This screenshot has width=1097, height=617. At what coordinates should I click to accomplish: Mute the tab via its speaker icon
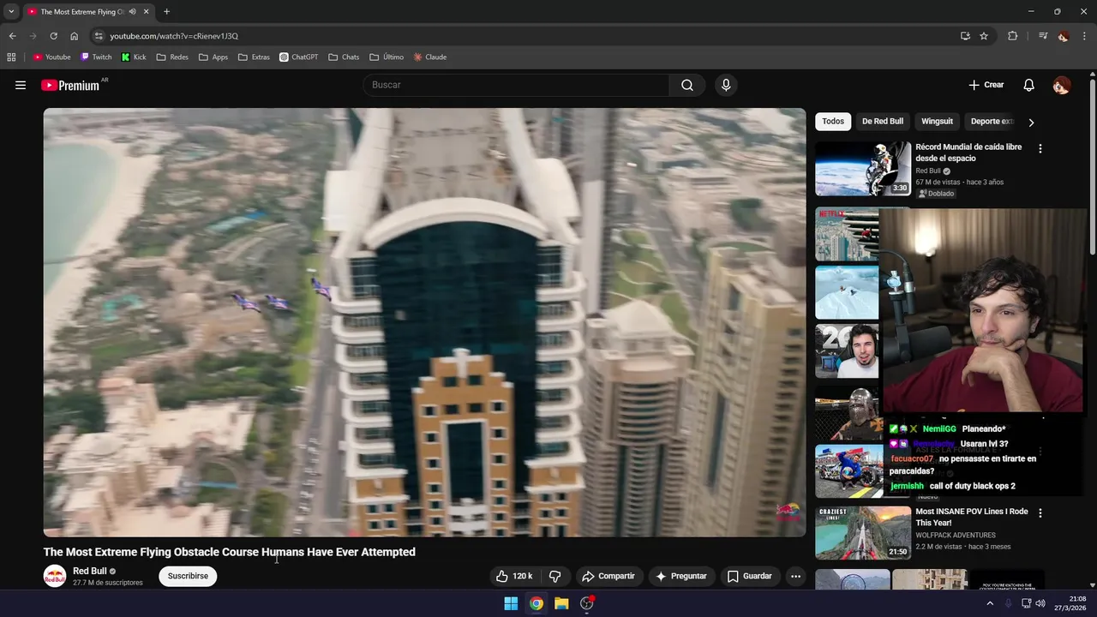[132, 12]
